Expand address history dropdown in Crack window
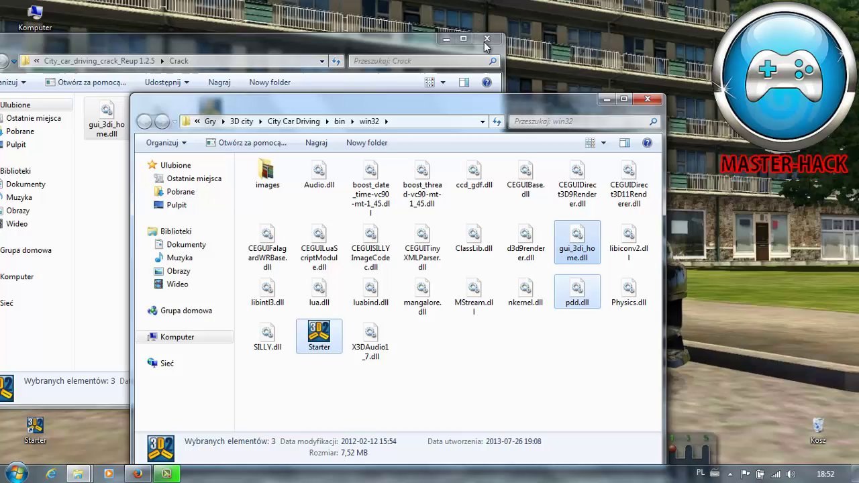This screenshot has width=859, height=483. click(x=321, y=61)
